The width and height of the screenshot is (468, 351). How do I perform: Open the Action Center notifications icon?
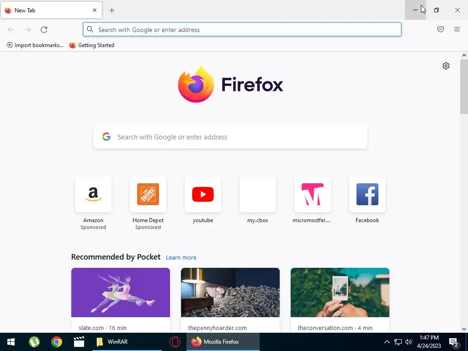[x=454, y=342]
